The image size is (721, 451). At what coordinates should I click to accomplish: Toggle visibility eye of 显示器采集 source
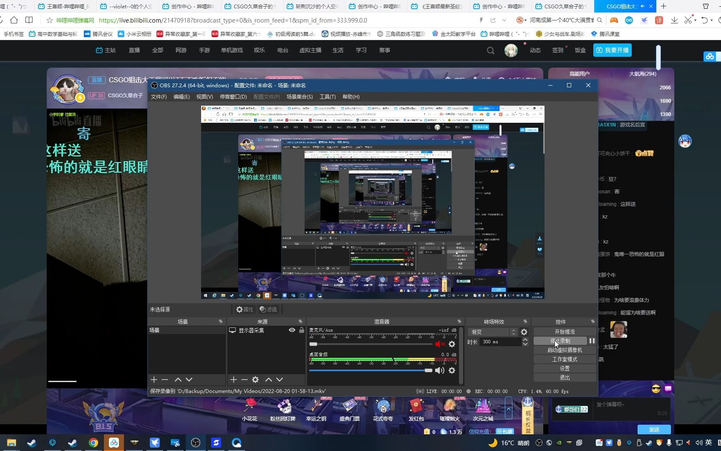292,330
